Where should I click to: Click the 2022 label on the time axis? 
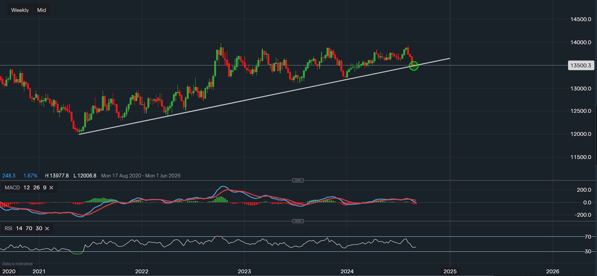(142, 271)
